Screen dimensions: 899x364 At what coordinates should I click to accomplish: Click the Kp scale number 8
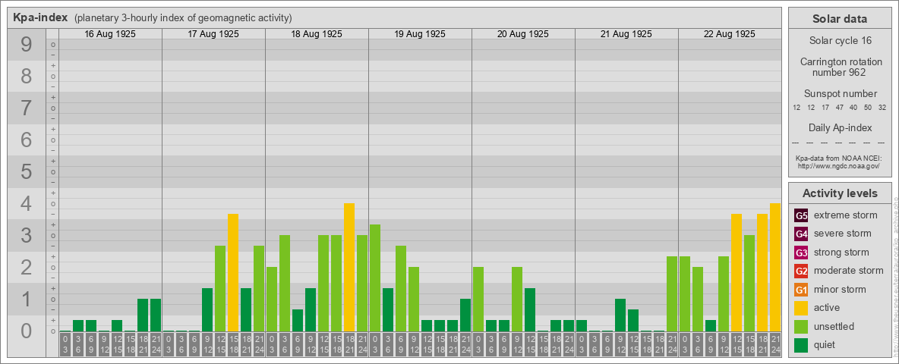coord(26,76)
